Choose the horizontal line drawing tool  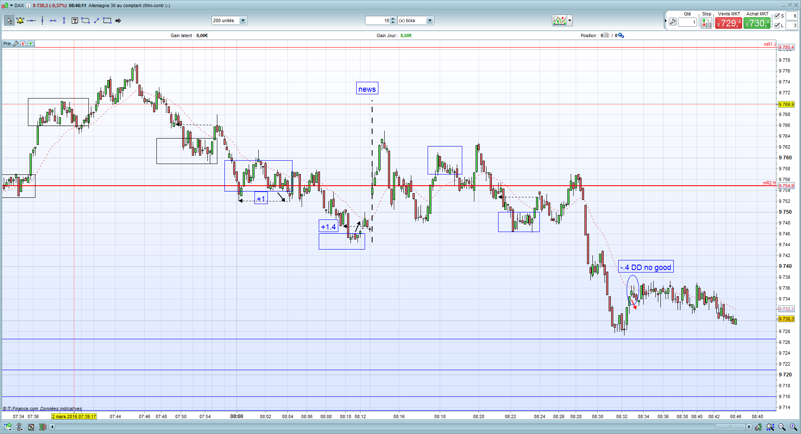pyautogui.click(x=31, y=20)
